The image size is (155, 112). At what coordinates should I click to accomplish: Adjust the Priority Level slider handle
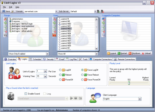[x=129, y=83]
